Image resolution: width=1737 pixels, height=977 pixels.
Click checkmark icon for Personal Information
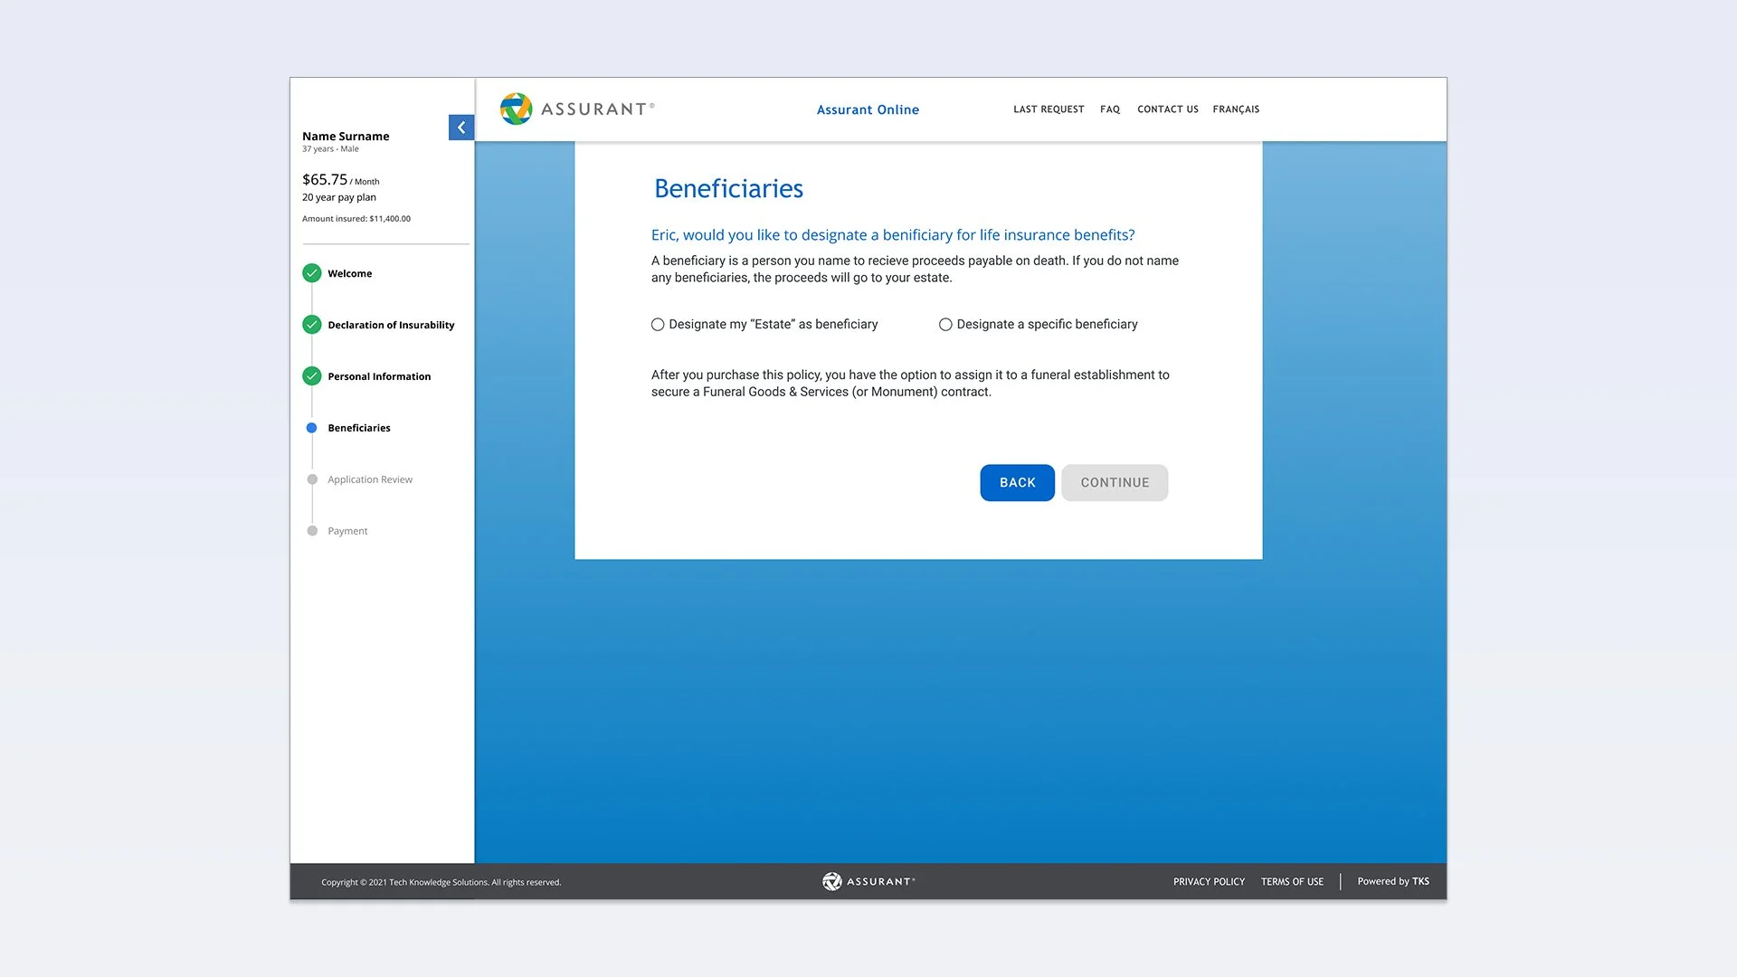(312, 376)
